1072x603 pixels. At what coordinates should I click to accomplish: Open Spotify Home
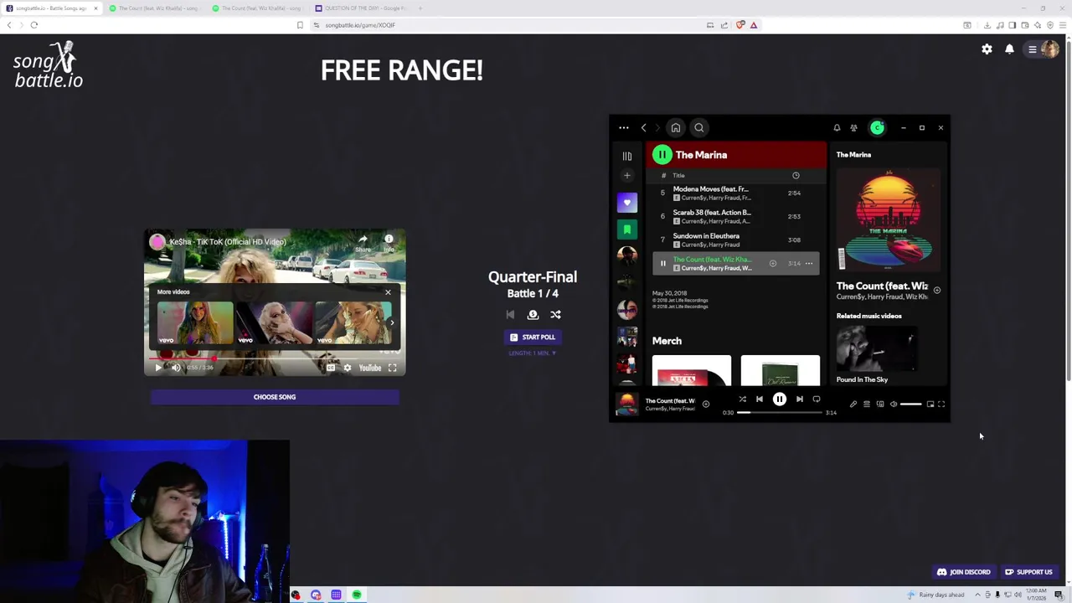(x=676, y=128)
